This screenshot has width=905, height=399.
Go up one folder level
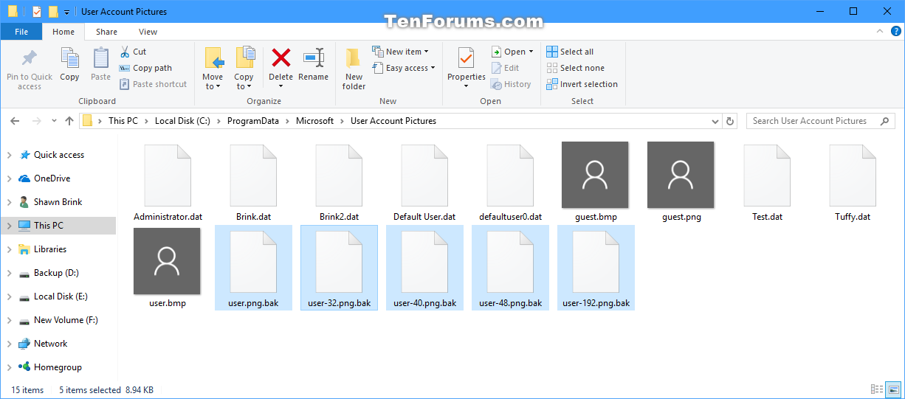point(69,121)
